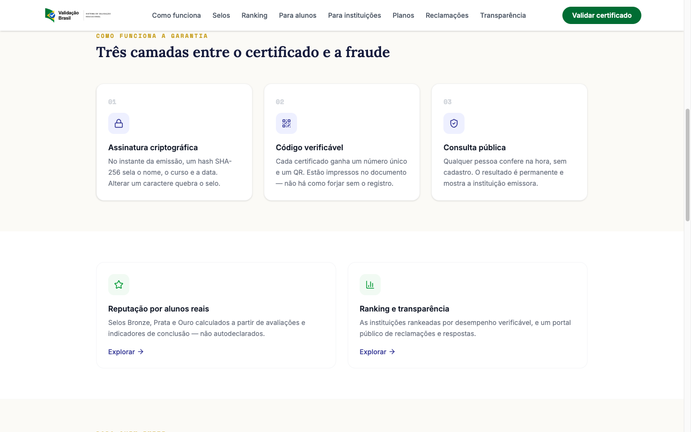Click the COMO FUNCIONA A GARANTIA label
The image size is (691, 432).
152,36
